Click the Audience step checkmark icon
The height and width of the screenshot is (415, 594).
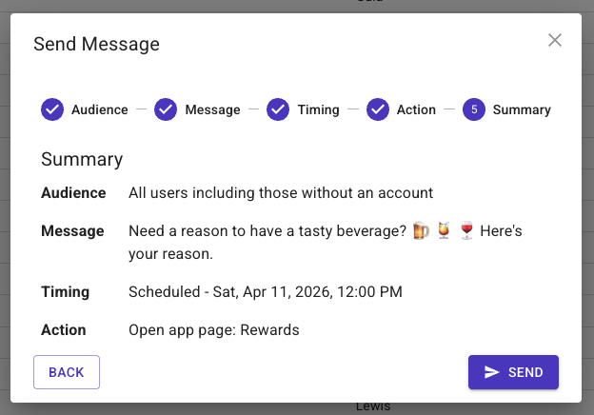[x=52, y=109]
